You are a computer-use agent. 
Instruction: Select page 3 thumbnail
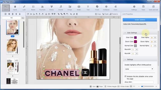pyautogui.click(x=13, y=66)
